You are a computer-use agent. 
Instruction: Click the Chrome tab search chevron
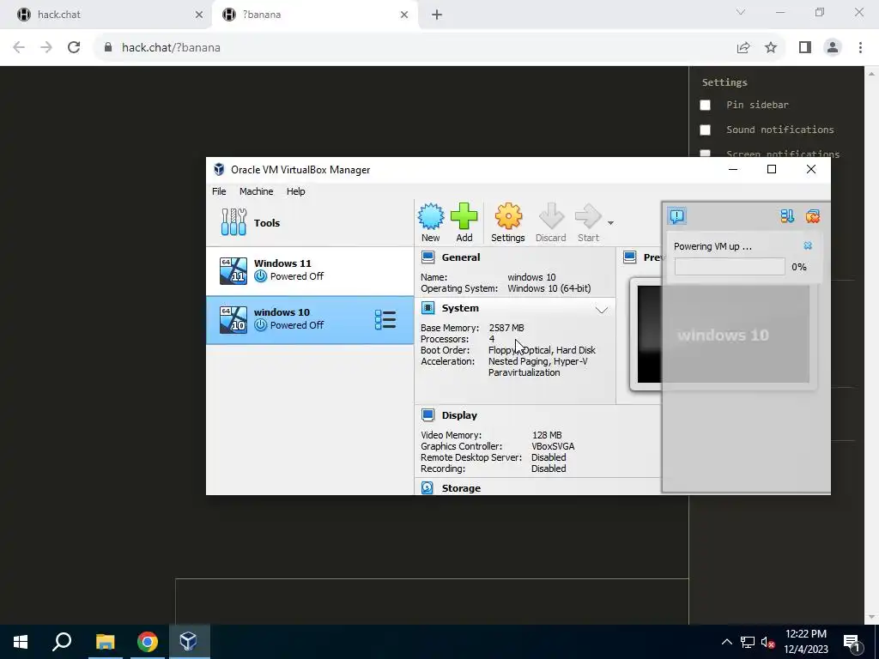[x=741, y=12]
